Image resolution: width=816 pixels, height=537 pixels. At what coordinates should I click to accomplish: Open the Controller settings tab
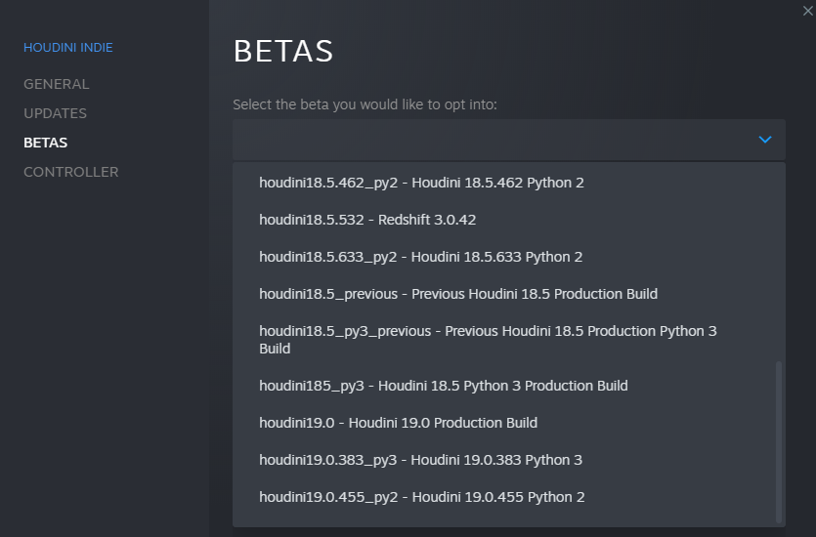point(70,172)
